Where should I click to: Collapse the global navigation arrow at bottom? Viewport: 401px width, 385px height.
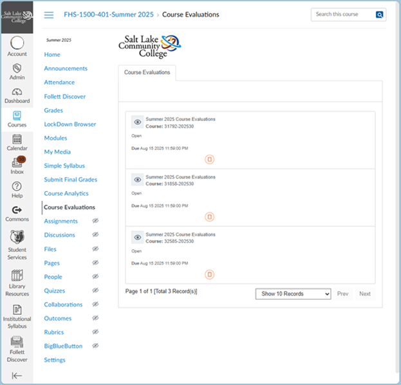17,376
